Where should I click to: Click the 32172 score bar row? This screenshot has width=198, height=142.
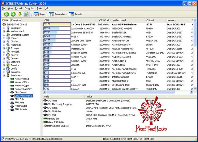[57, 24]
